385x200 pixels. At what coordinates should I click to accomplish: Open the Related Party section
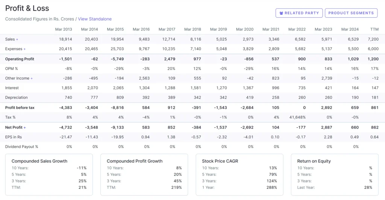[x=299, y=13]
